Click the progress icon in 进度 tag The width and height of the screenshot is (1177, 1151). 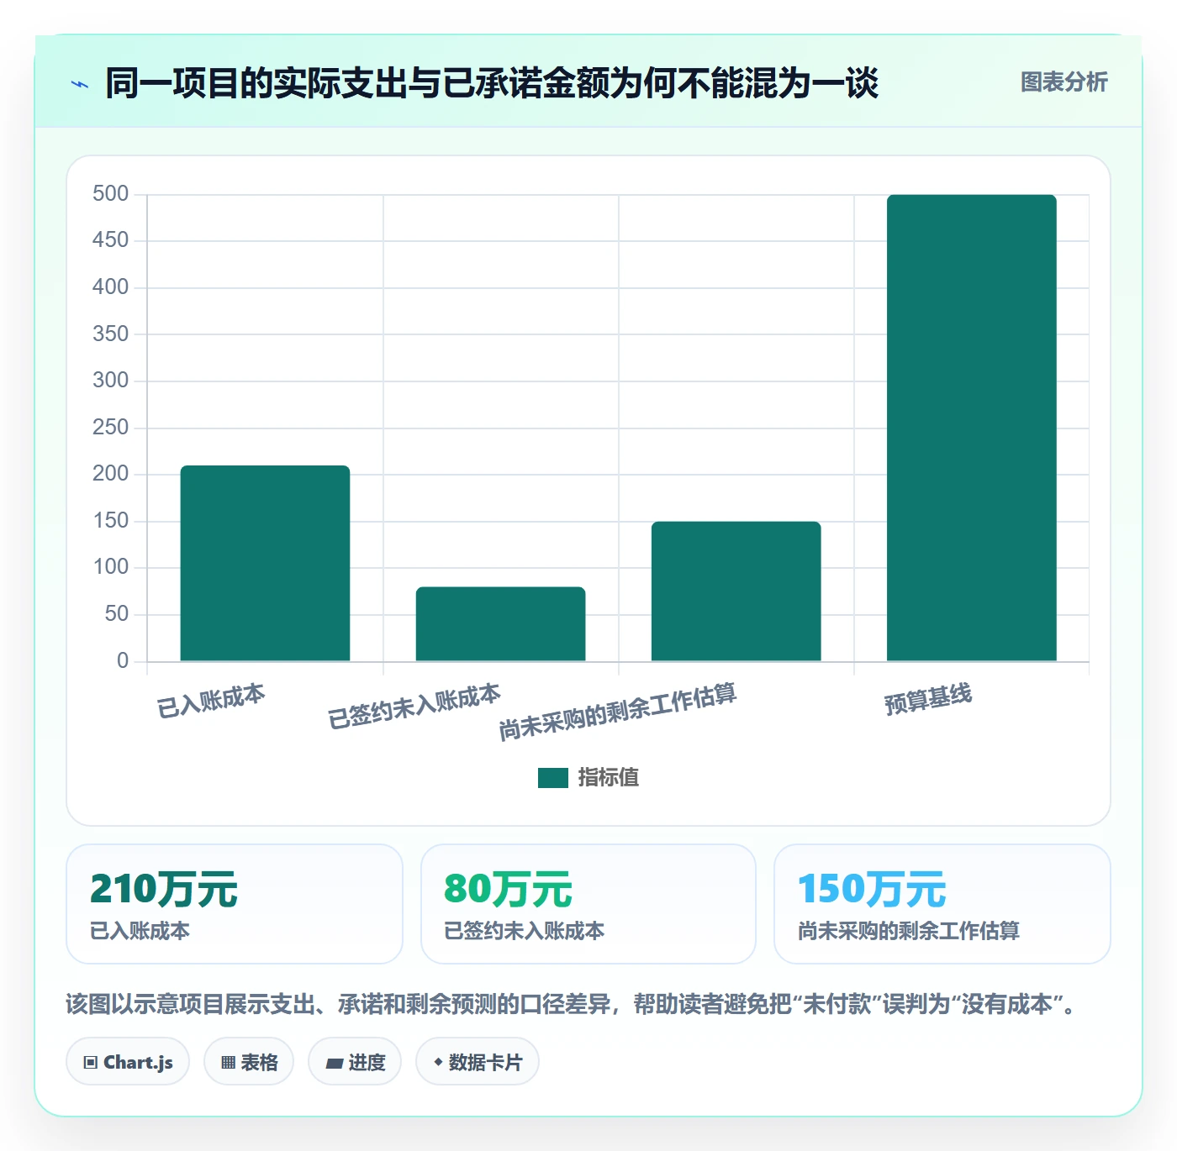pos(334,1063)
